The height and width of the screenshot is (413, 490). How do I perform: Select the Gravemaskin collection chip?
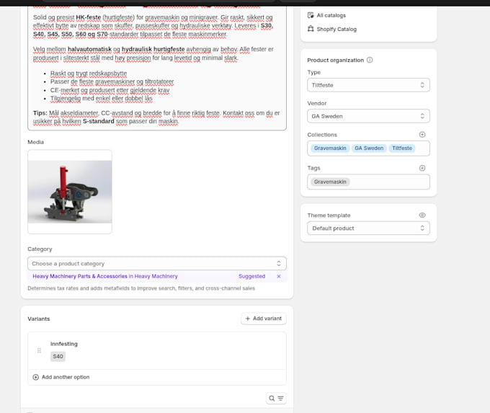point(330,148)
